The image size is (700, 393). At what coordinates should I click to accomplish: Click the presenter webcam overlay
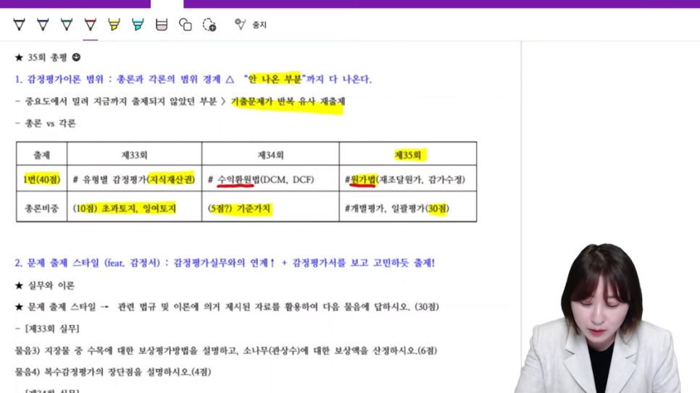point(599,318)
